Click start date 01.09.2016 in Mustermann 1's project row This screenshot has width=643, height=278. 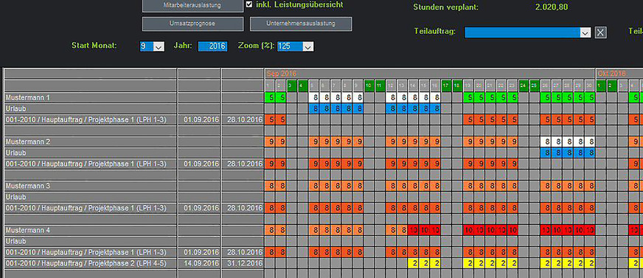click(199, 119)
